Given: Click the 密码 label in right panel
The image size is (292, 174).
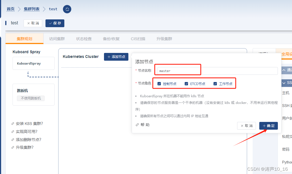Looking at the screenshot, I should click(286, 149).
